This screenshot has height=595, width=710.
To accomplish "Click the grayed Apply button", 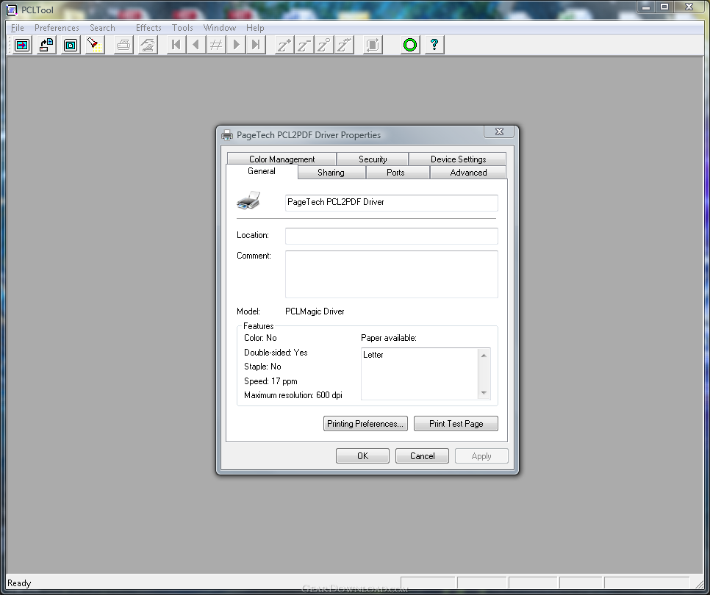I will point(481,455).
